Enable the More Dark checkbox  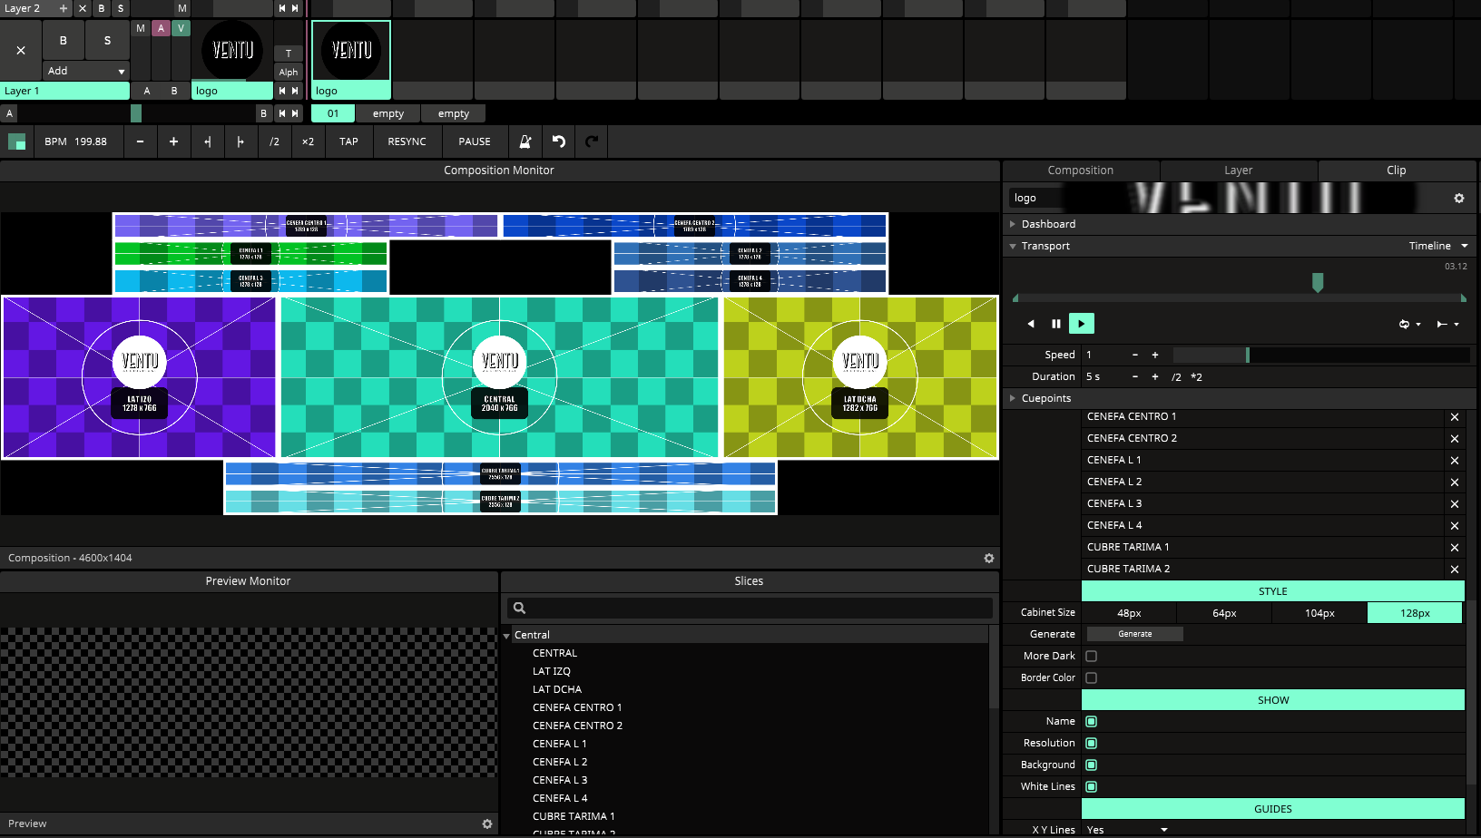click(x=1091, y=656)
